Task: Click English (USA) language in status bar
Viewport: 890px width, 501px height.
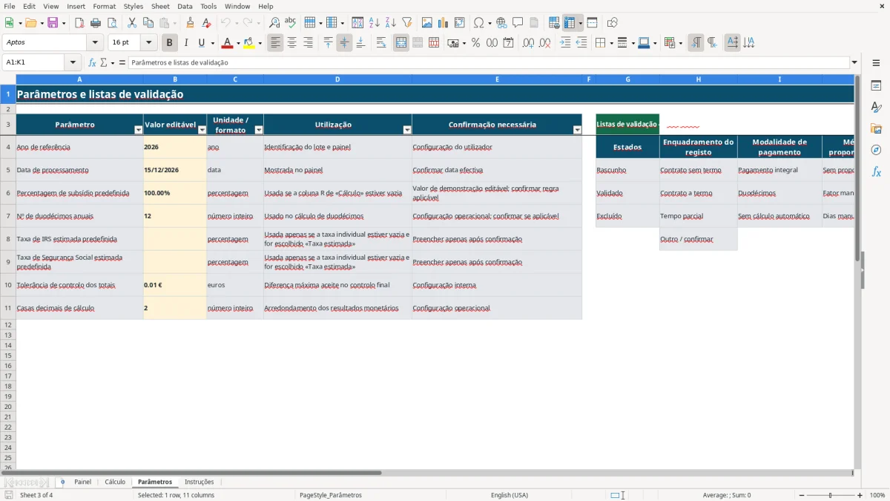Action: pyautogui.click(x=510, y=495)
